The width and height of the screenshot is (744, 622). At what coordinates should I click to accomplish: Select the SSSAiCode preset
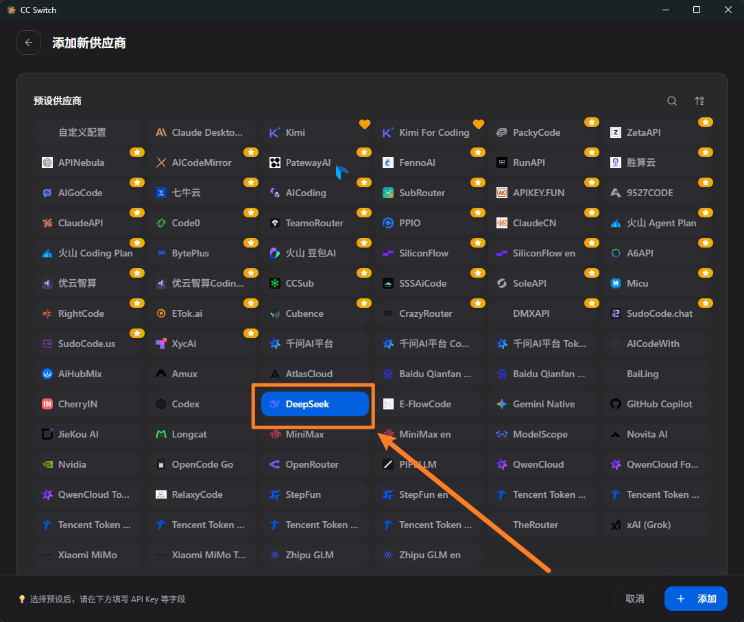[429, 283]
